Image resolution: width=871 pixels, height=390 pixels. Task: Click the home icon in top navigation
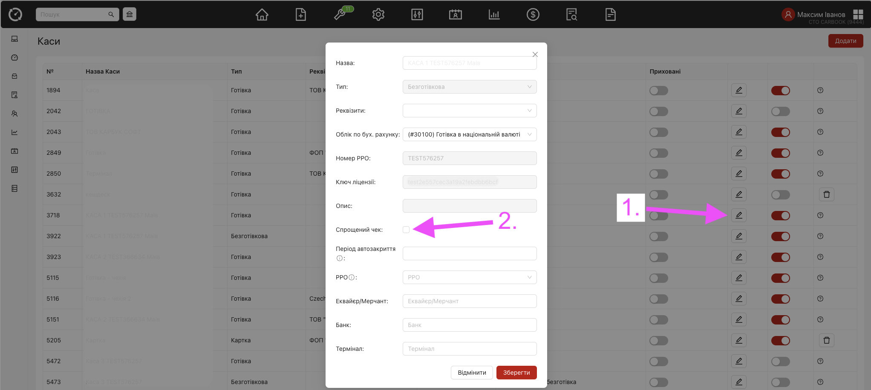click(262, 15)
